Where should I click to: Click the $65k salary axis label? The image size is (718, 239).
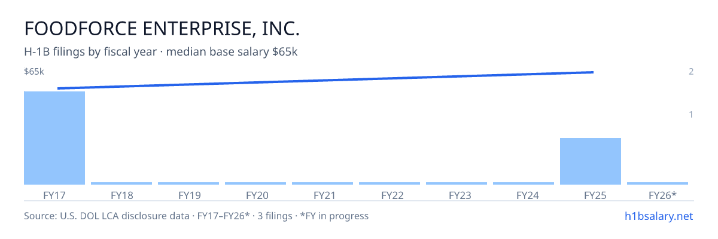pyautogui.click(x=34, y=72)
